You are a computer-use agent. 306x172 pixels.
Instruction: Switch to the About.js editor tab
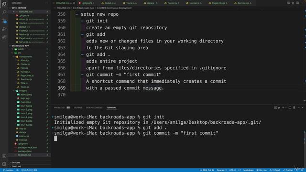(109, 3)
